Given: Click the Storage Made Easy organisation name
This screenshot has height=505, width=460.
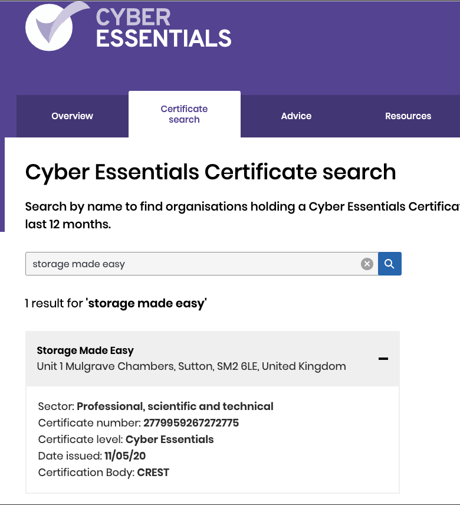Looking at the screenshot, I should click(85, 350).
